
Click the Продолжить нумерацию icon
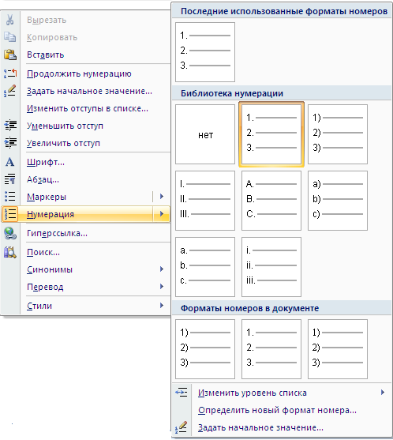[10, 73]
